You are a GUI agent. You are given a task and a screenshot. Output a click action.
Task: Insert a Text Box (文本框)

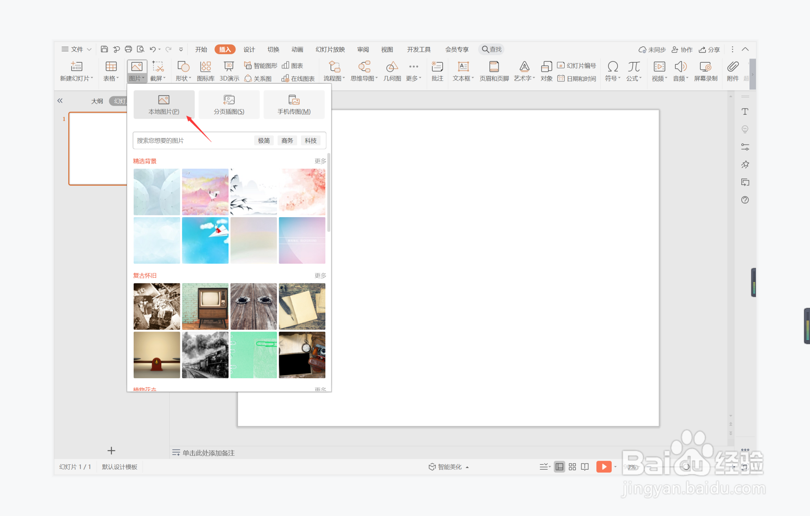463,71
